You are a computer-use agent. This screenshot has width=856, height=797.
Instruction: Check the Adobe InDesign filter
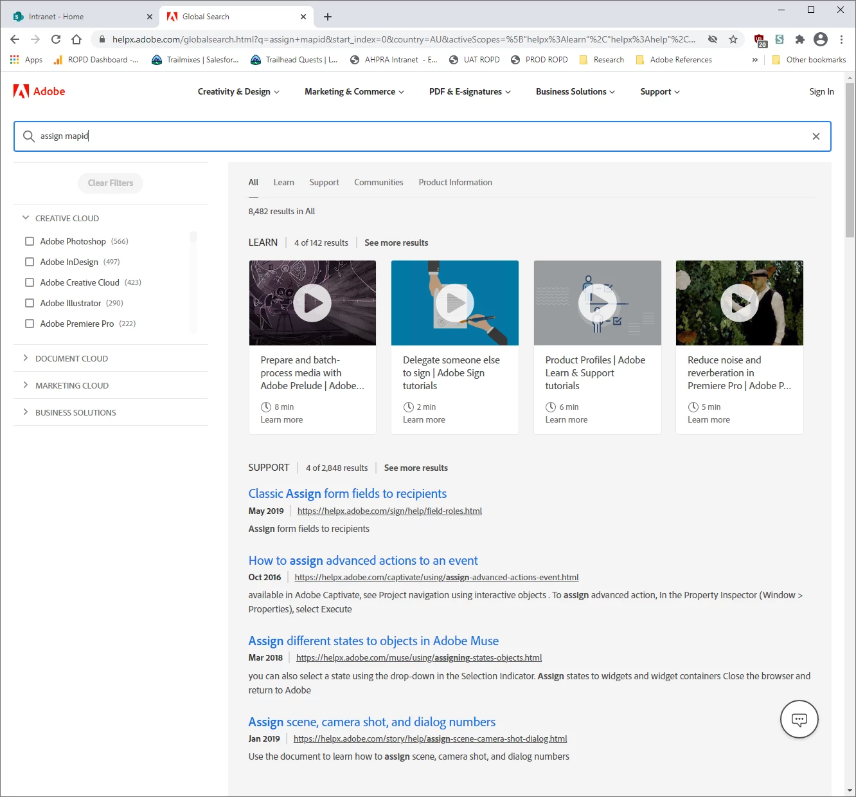(x=30, y=262)
